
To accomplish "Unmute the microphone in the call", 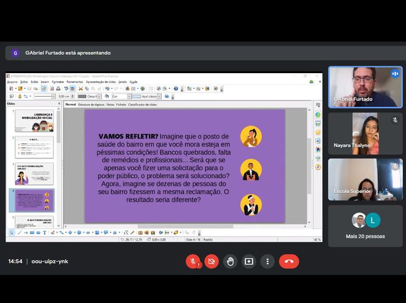I will pyautogui.click(x=193, y=261).
